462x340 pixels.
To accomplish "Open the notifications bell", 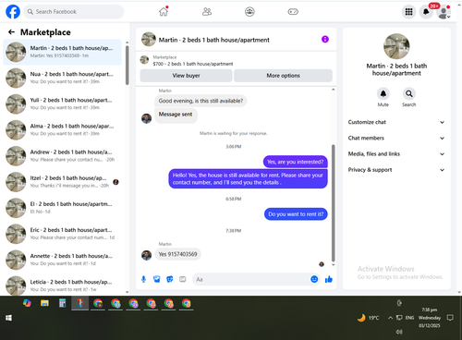I will coord(426,12).
